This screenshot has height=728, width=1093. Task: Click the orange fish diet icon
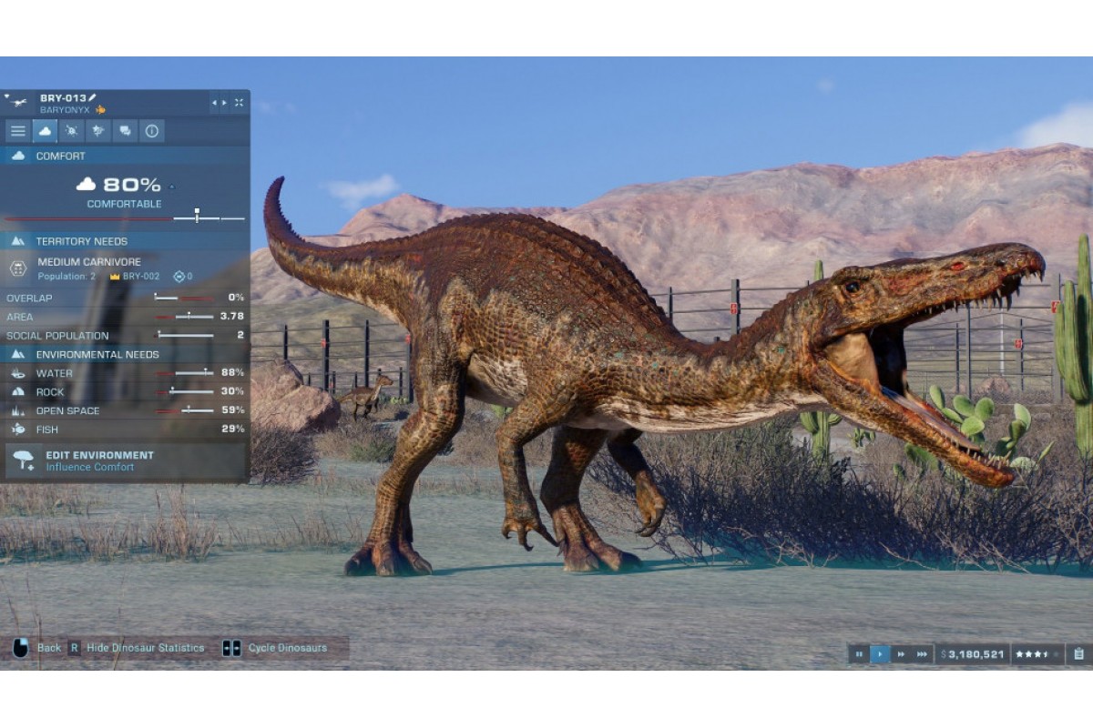click(x=100, y=109)
